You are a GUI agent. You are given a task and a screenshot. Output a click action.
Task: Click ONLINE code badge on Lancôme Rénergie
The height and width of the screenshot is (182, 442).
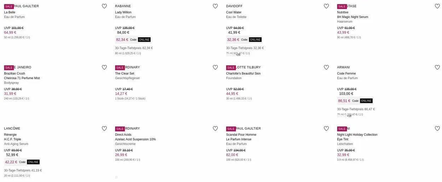pyautogui.click(x=33, y=162)
